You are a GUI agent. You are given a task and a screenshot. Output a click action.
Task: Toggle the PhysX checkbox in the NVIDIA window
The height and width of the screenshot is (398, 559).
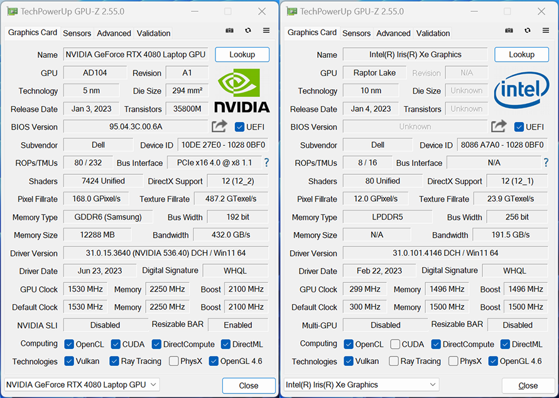click(173, 362)
